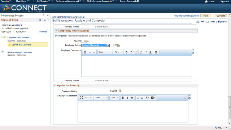The width and height of the screenshot is (231, 130).
Task: Click the Save button
Action: [206, 16]
